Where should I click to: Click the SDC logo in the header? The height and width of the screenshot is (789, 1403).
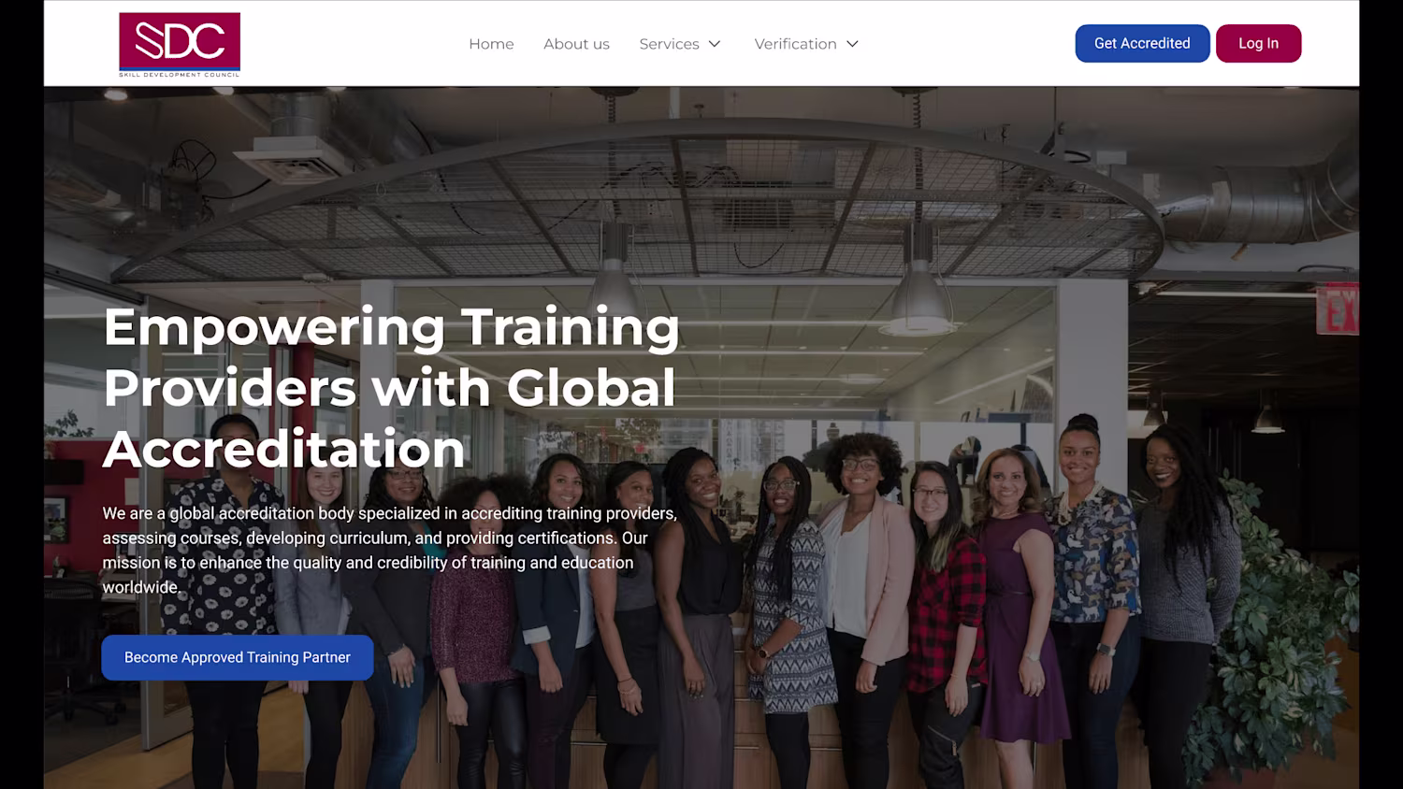point(180,44)
